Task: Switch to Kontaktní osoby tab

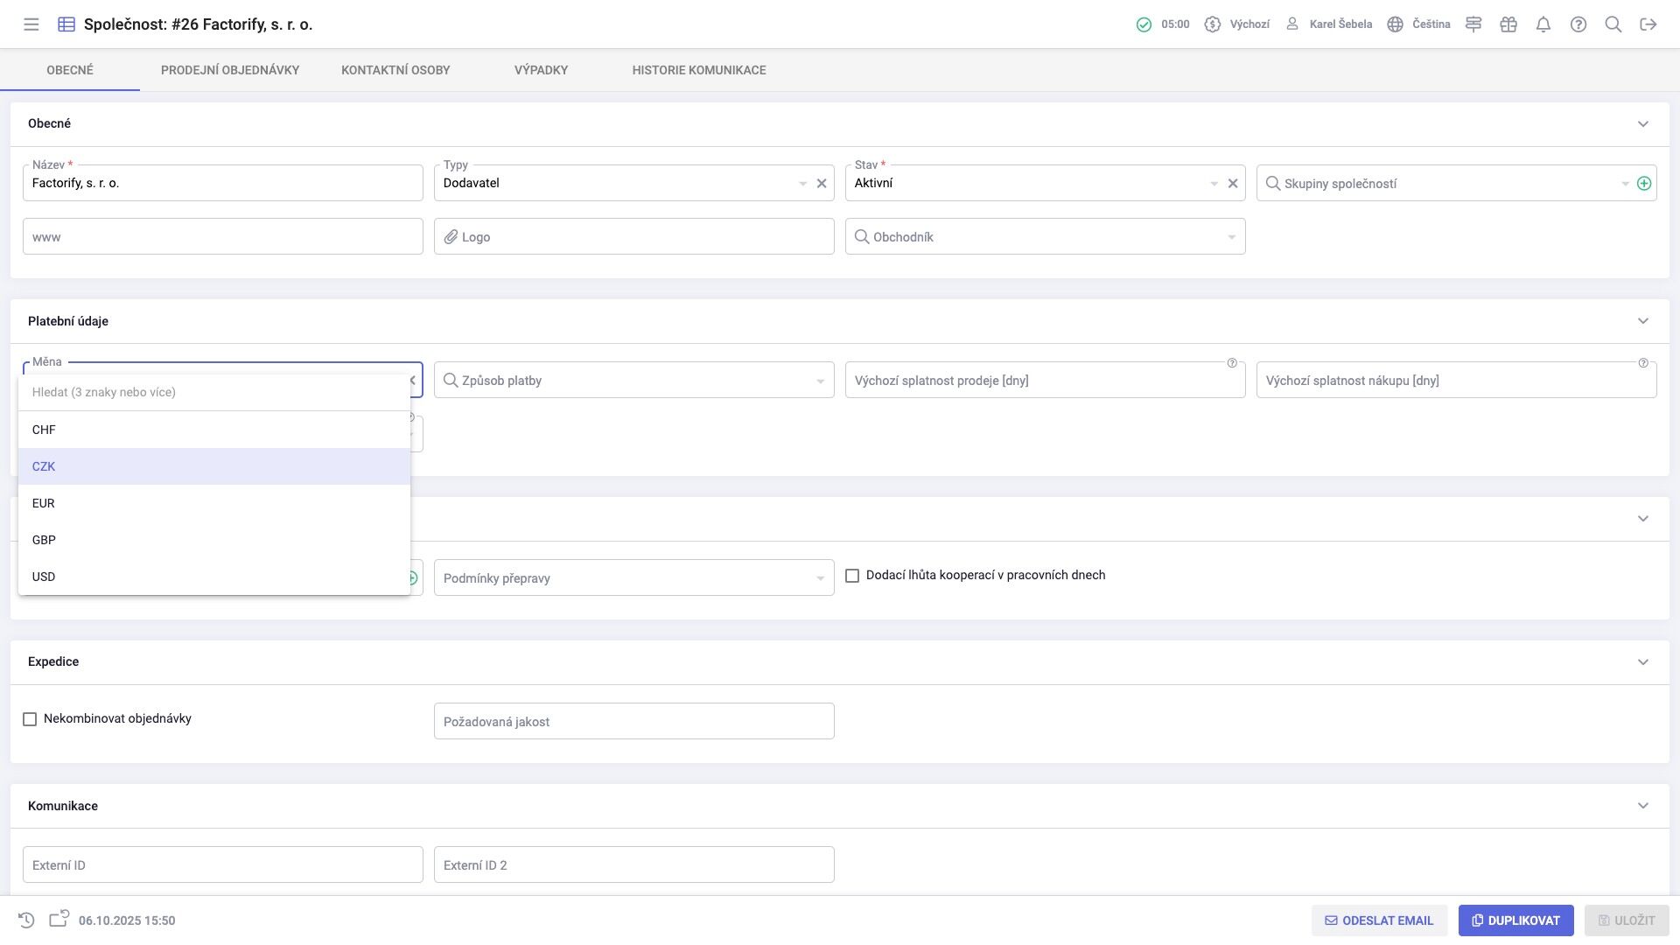Action: pyautogui.click(x=395, y=70)
